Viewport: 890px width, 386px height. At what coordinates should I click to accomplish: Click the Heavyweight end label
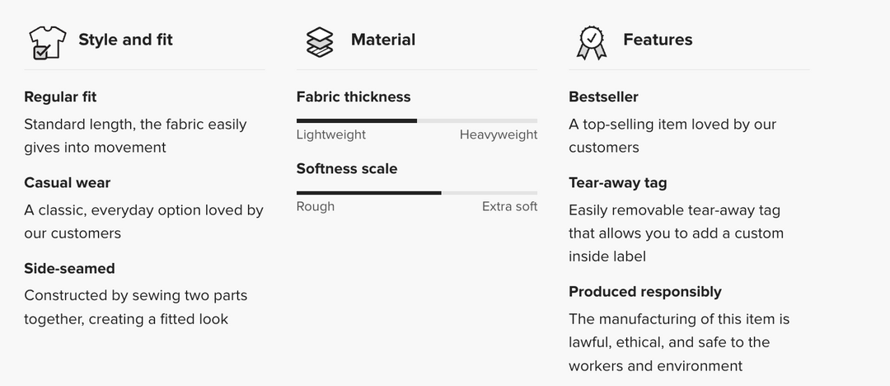click(498, 134)
